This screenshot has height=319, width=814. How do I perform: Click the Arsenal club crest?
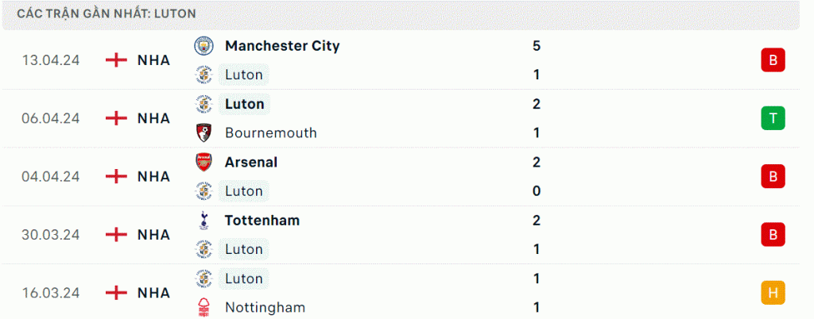203,163
